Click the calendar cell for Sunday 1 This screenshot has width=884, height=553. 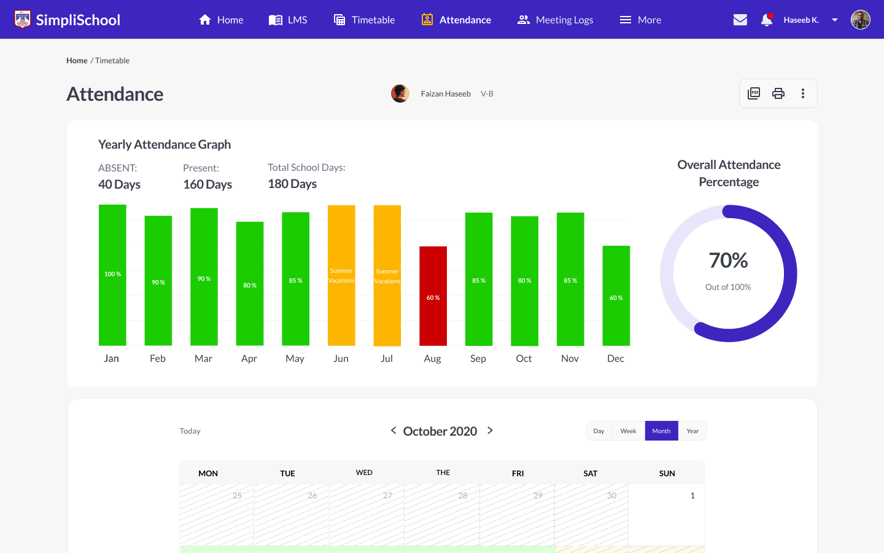click(667, 515)
